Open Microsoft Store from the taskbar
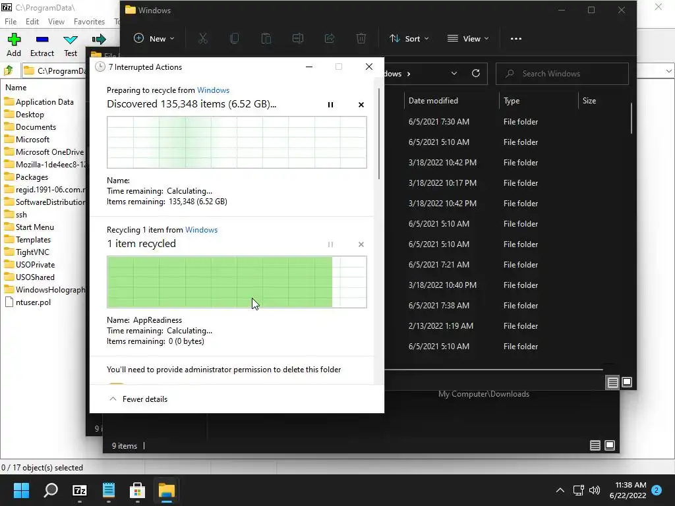This screenshot has height=506, width=675. tap(137, 490)
